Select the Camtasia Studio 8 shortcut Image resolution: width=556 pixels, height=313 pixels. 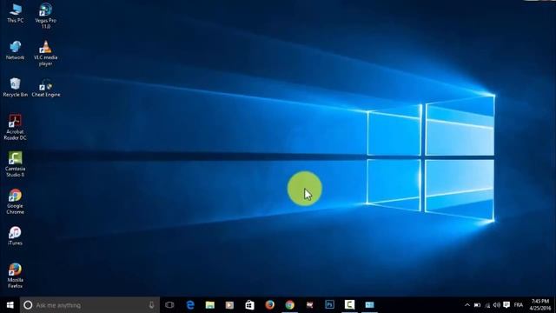click(16, 164)
